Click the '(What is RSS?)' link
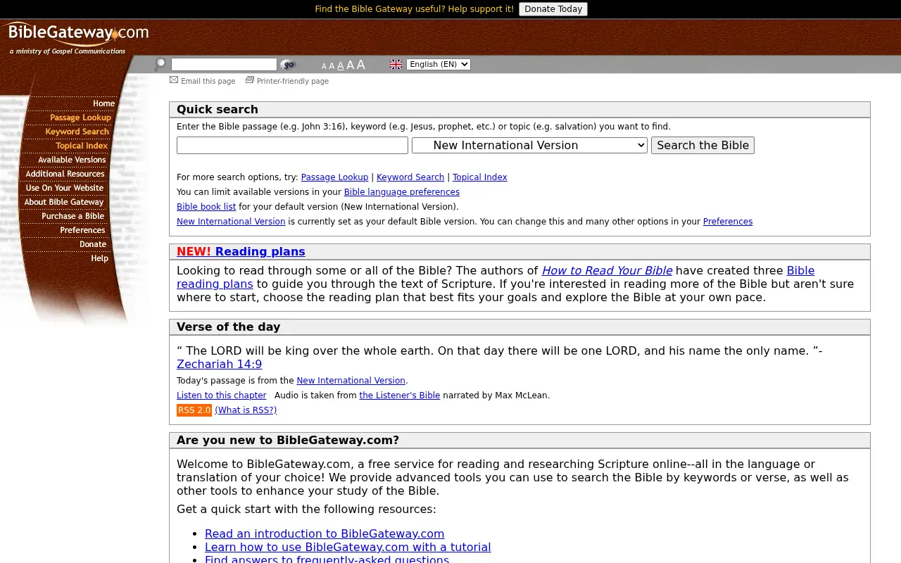 (x=246, y=410)
